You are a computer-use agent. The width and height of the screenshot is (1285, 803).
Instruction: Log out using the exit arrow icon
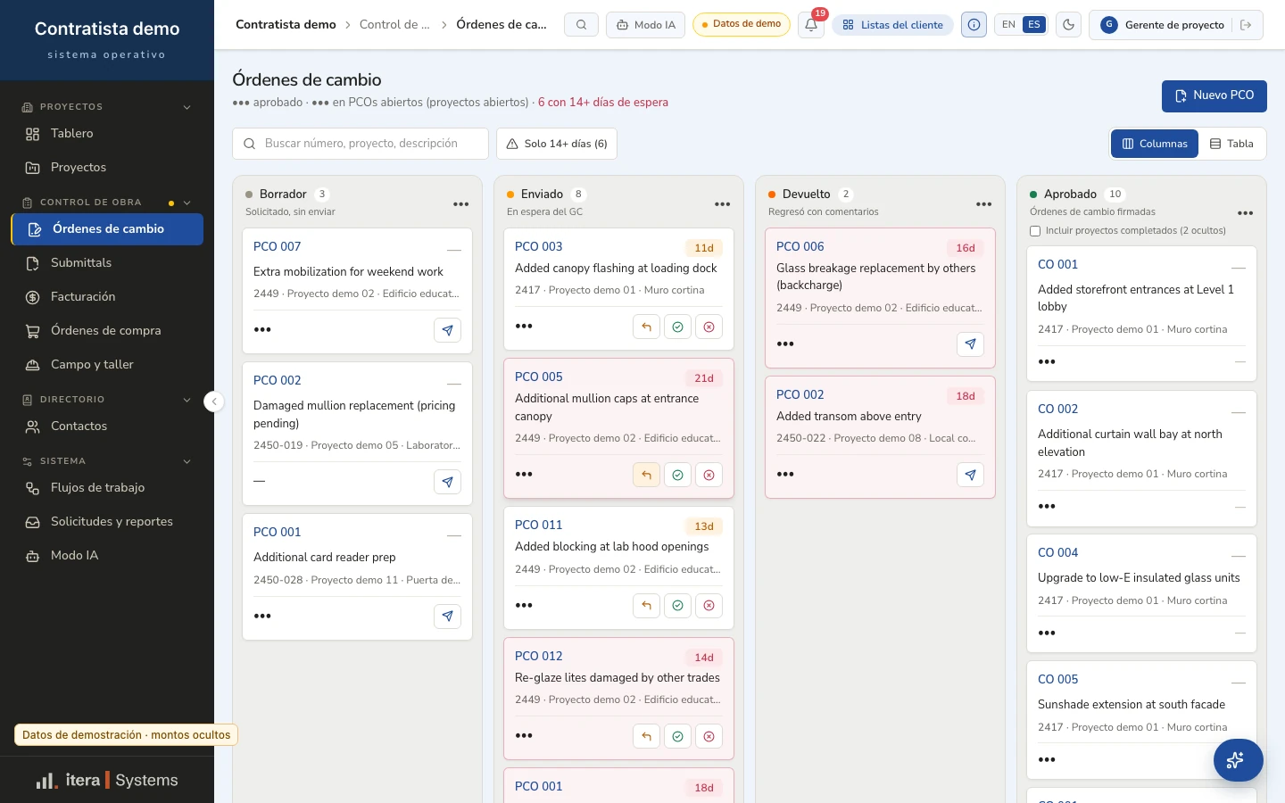click(x=1246, y=25)
